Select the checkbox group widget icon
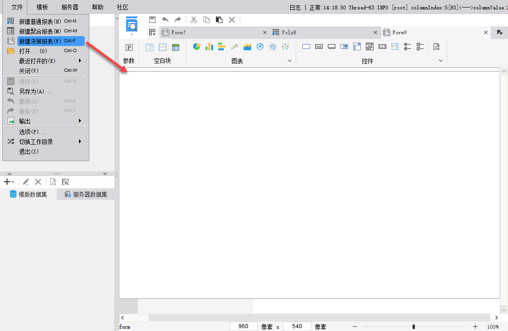Image resolution: width=508 pixels, height=331 pixels. tap(420, 47)
